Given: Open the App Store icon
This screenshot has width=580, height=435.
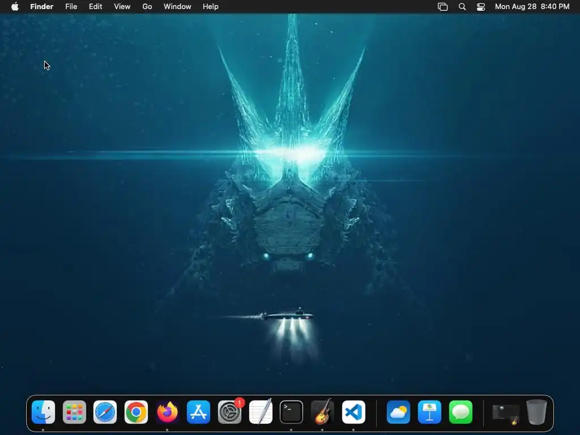Looking at the screenshot, I should 198,412.
